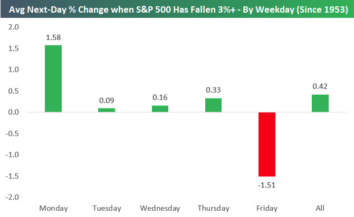This screenshot has height=217, width=354.
Task: Click the -1.51 data label
Action: pyautogui.click(x=266, y=184)
